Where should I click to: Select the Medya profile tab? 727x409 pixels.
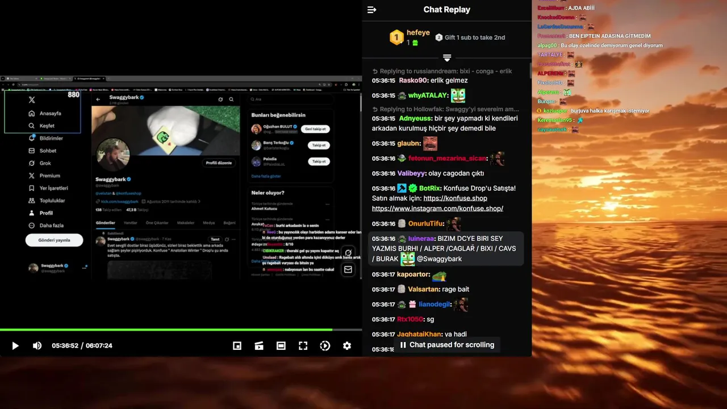[208, 223]
